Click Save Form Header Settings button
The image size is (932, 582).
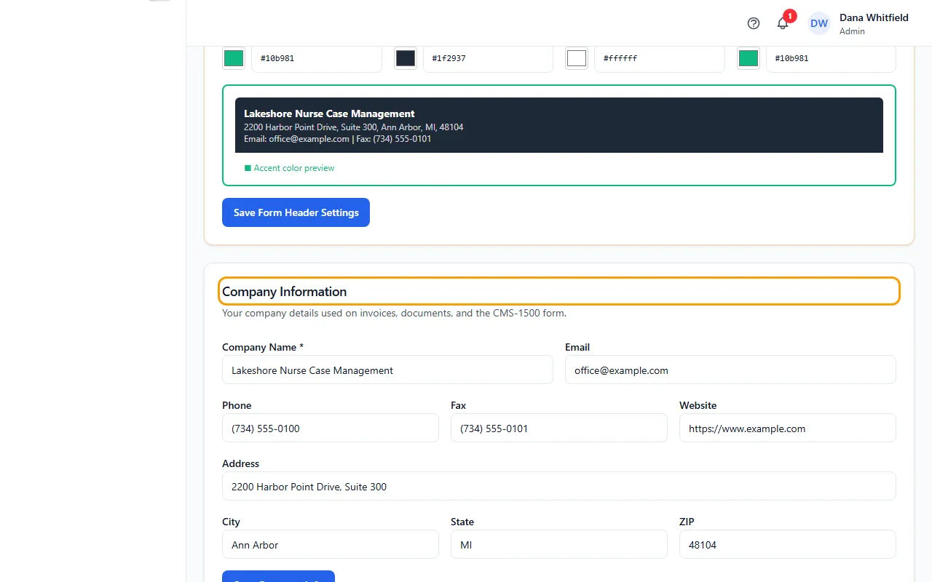[x=296, y=212]
